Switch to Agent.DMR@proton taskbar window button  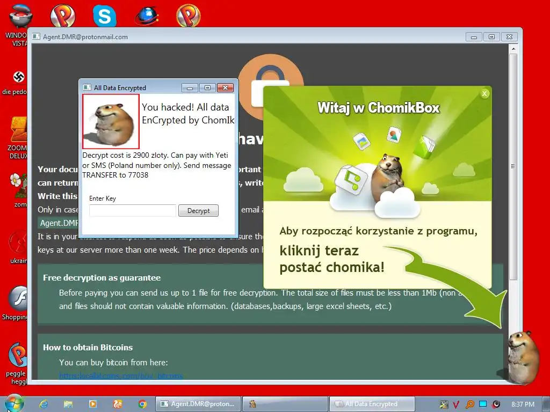tap(199, 404)
